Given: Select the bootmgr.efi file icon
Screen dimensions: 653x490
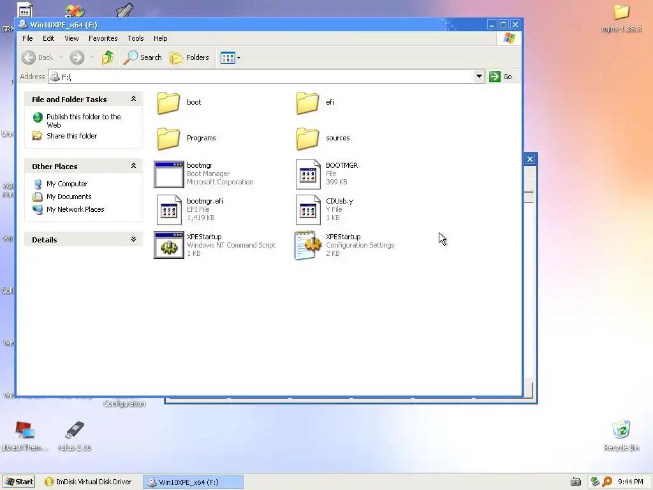Looking at the screenshot, I should point(168,210).
